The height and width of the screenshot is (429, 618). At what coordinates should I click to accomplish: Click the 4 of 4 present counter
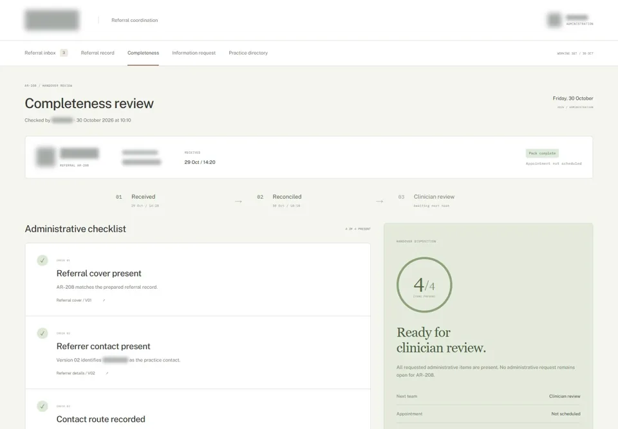pos(357,229)
